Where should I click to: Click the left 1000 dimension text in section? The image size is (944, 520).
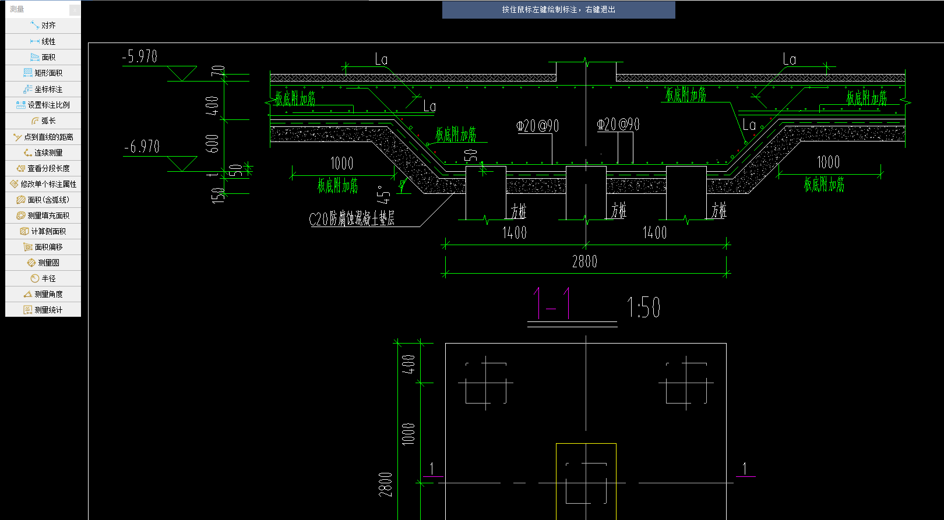[342, 163]
